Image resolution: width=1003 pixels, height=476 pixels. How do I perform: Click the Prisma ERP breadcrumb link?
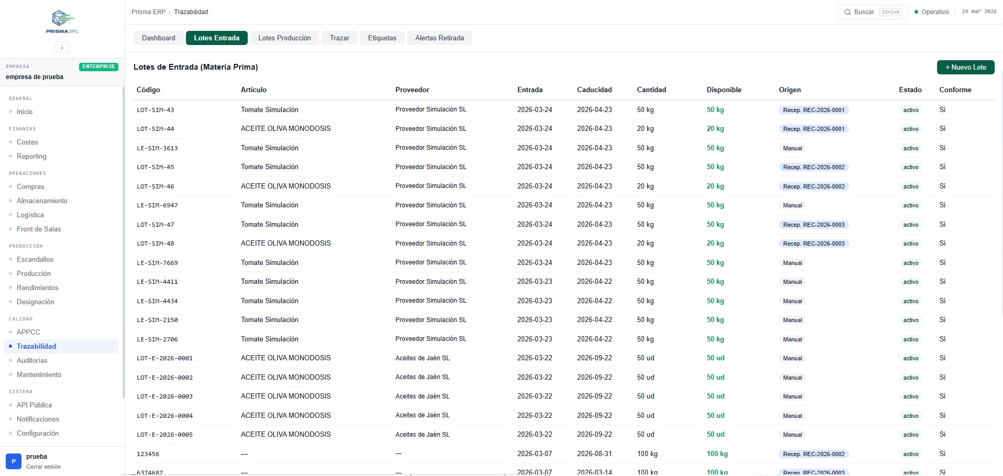click(148, 12)
